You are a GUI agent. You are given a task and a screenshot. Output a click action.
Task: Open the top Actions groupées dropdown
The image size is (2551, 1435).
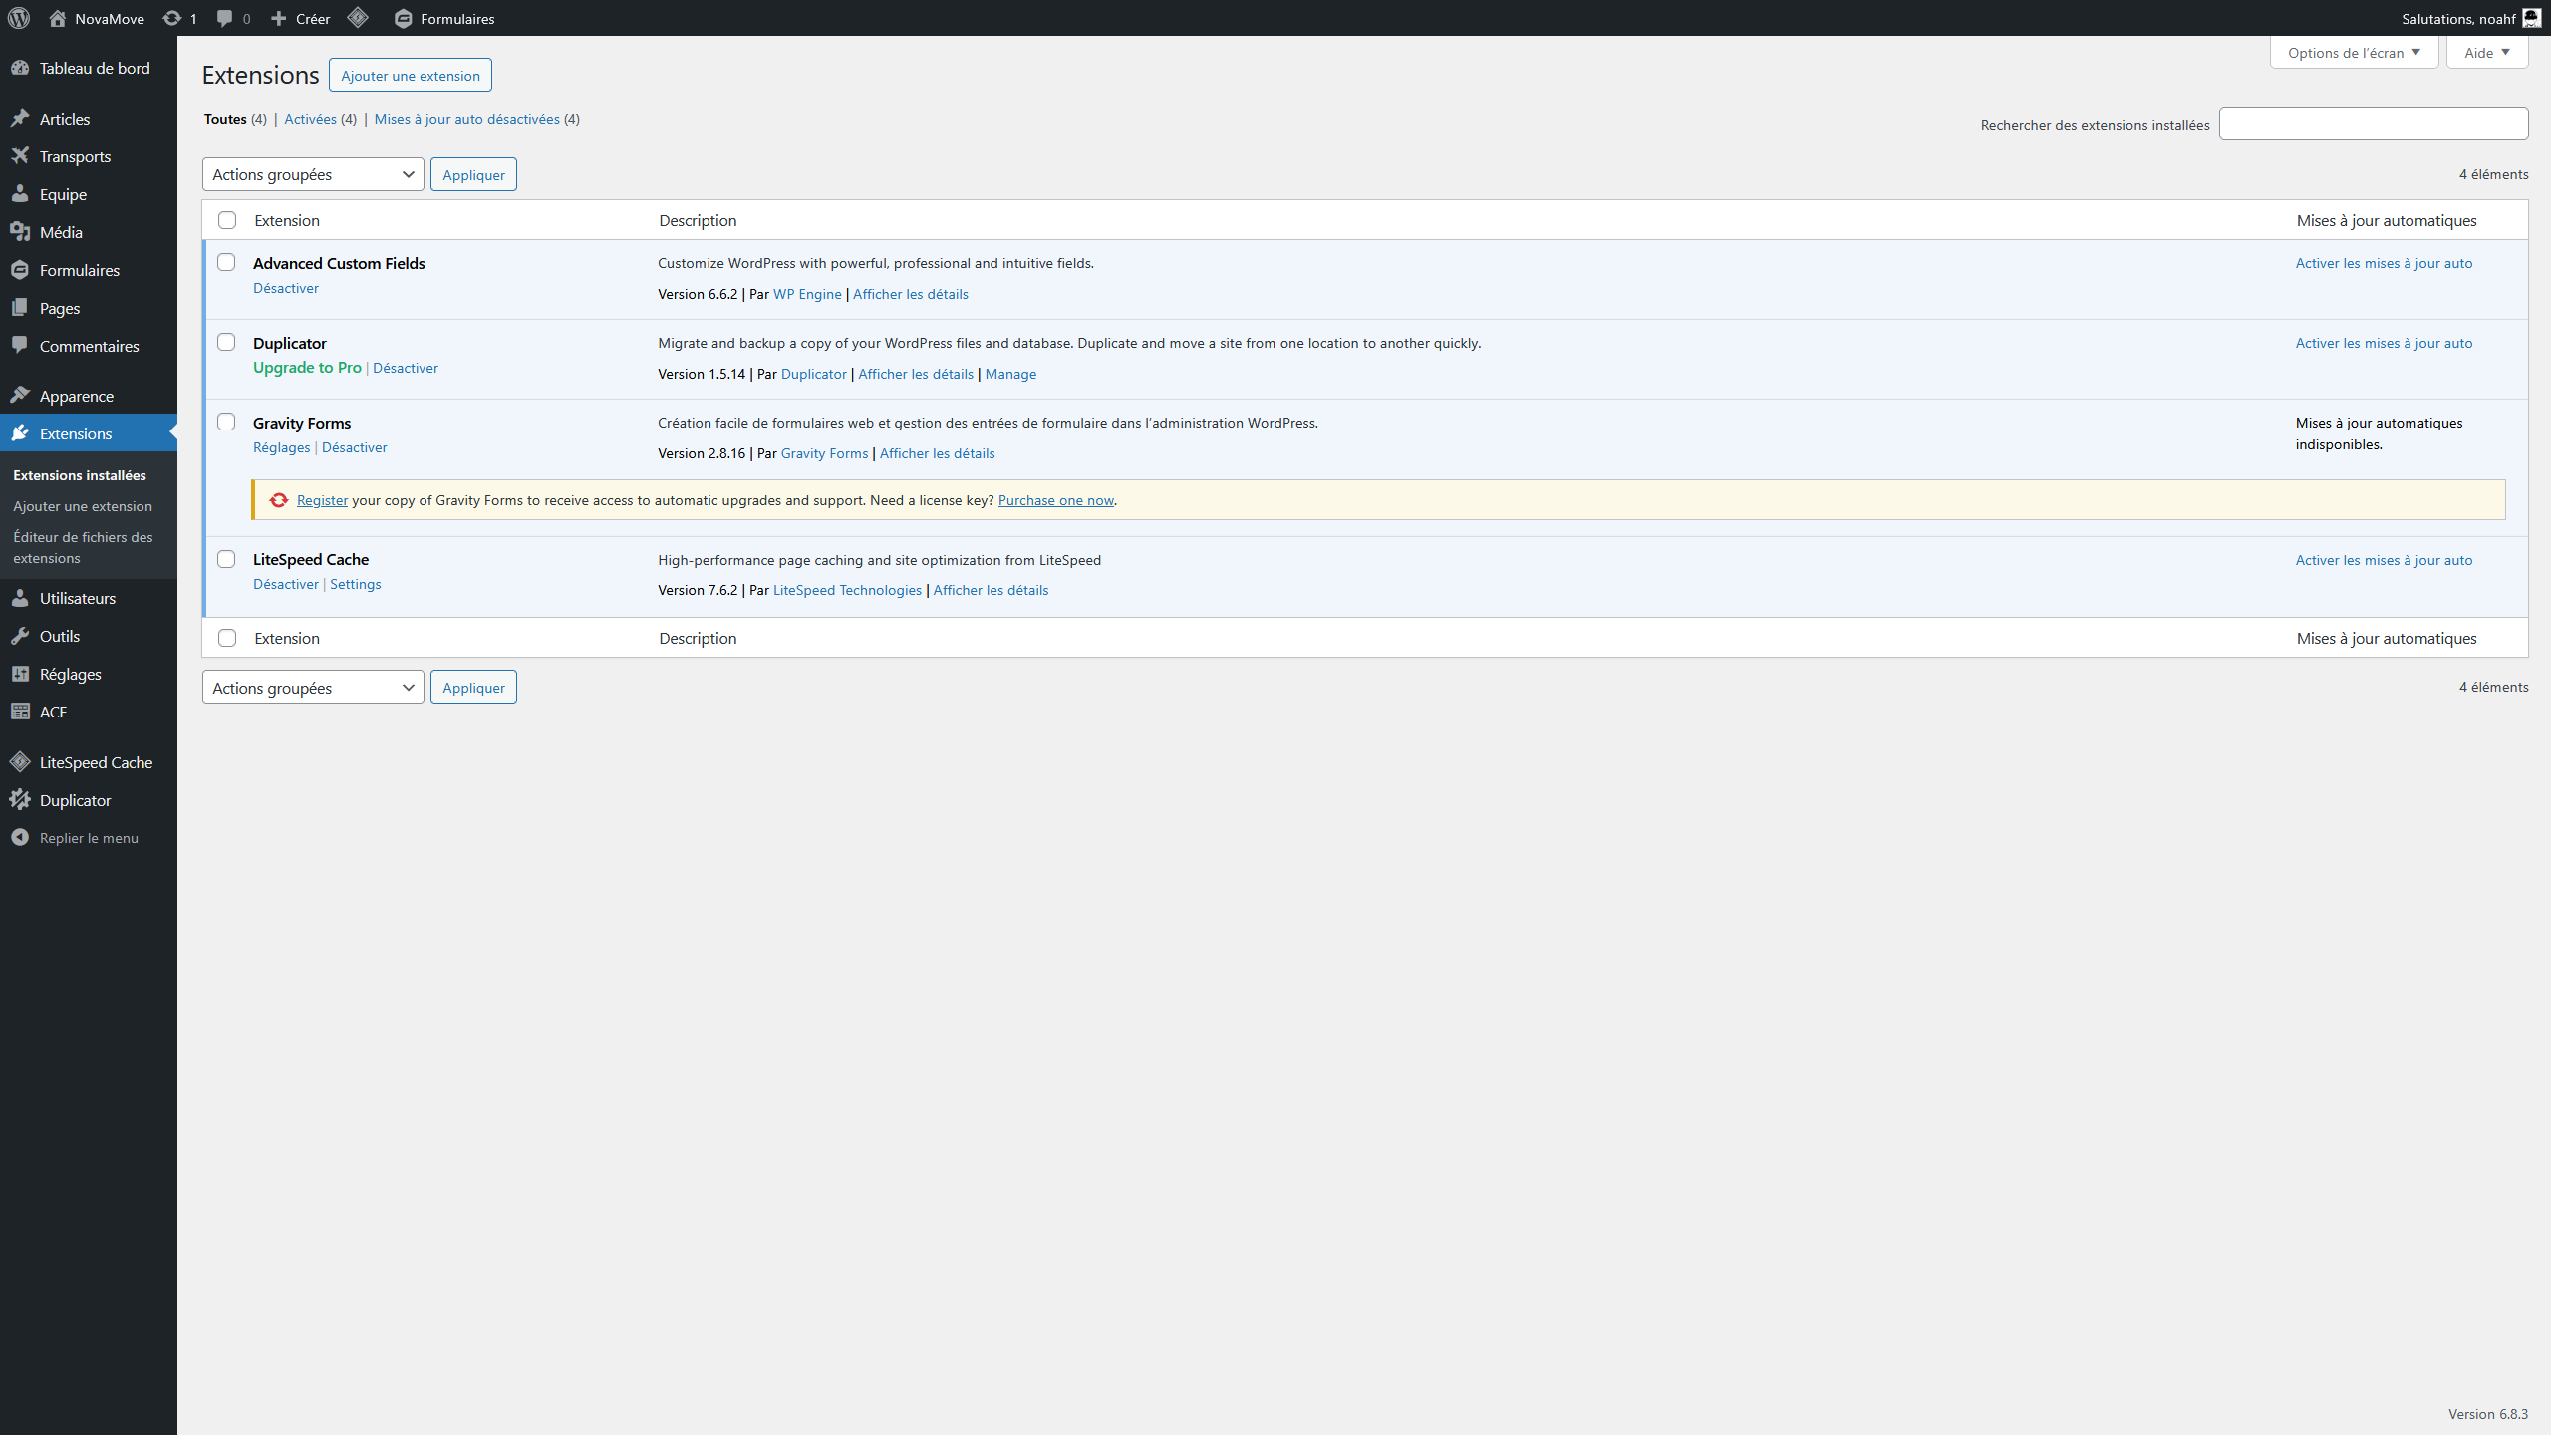pyautogui.click(x=313, y=174)
